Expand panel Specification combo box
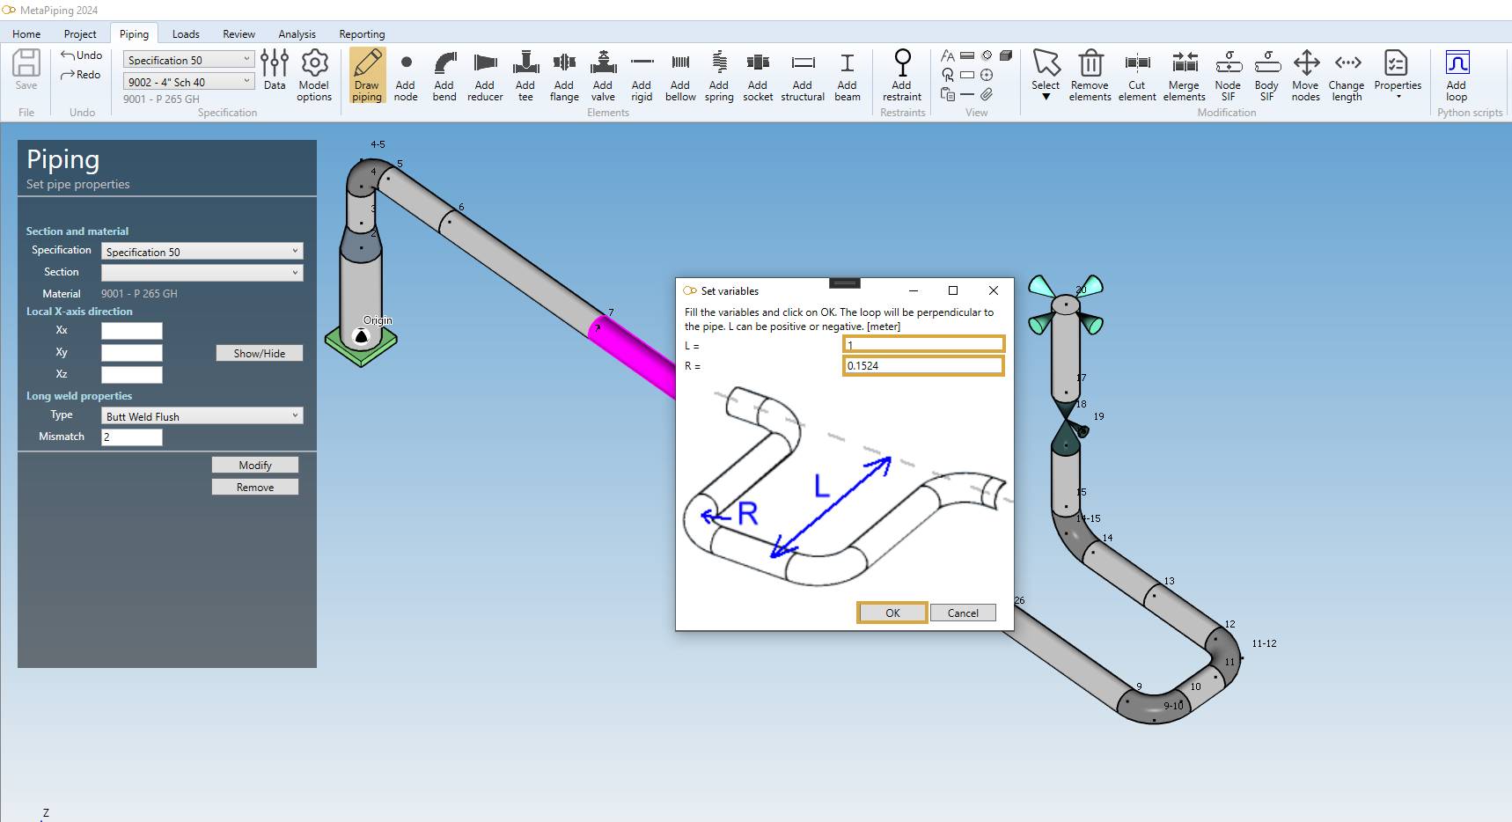The image size is (1512, 822). 202,252
